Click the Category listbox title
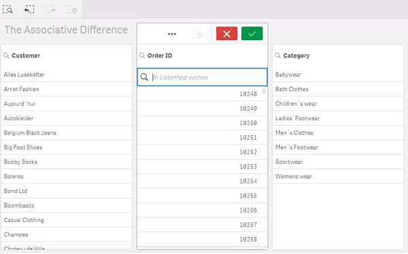This screenshot has height=254, width=408. click(296, 56)
